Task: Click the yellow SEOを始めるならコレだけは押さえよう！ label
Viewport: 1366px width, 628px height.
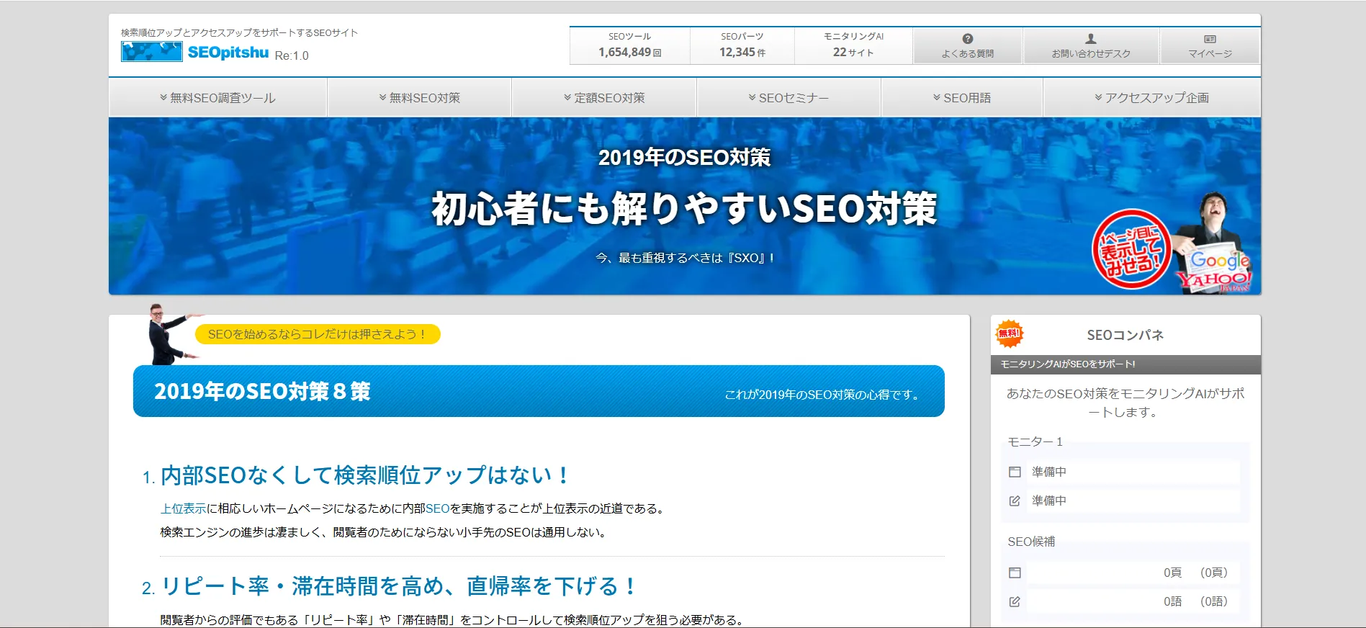Action: 318,334
